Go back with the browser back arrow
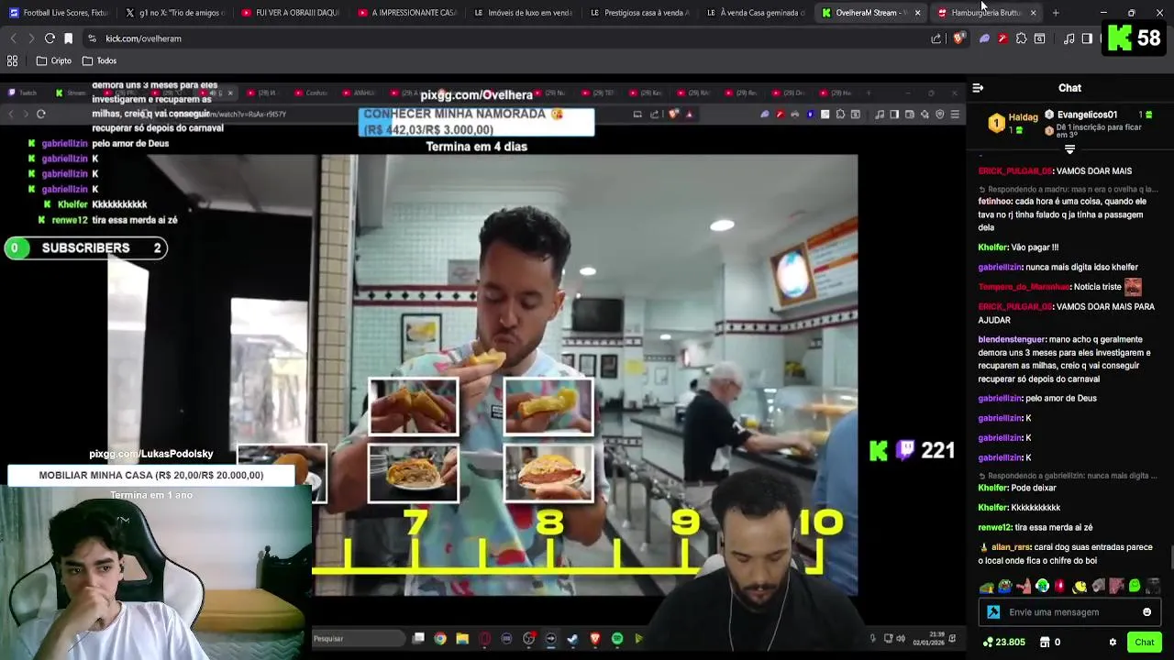 click(13, 38)
